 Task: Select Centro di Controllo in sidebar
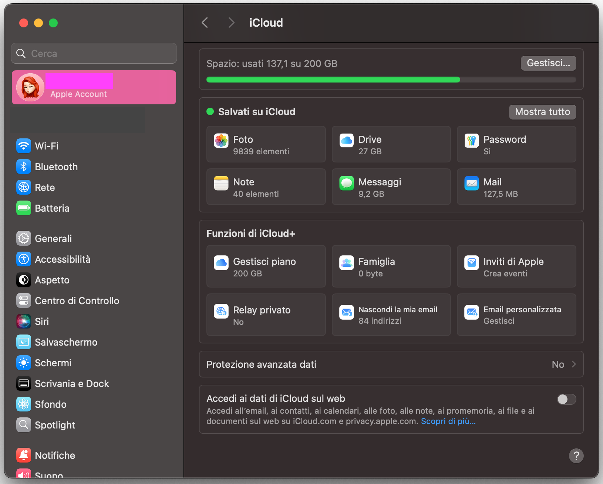tap(77, 300)
